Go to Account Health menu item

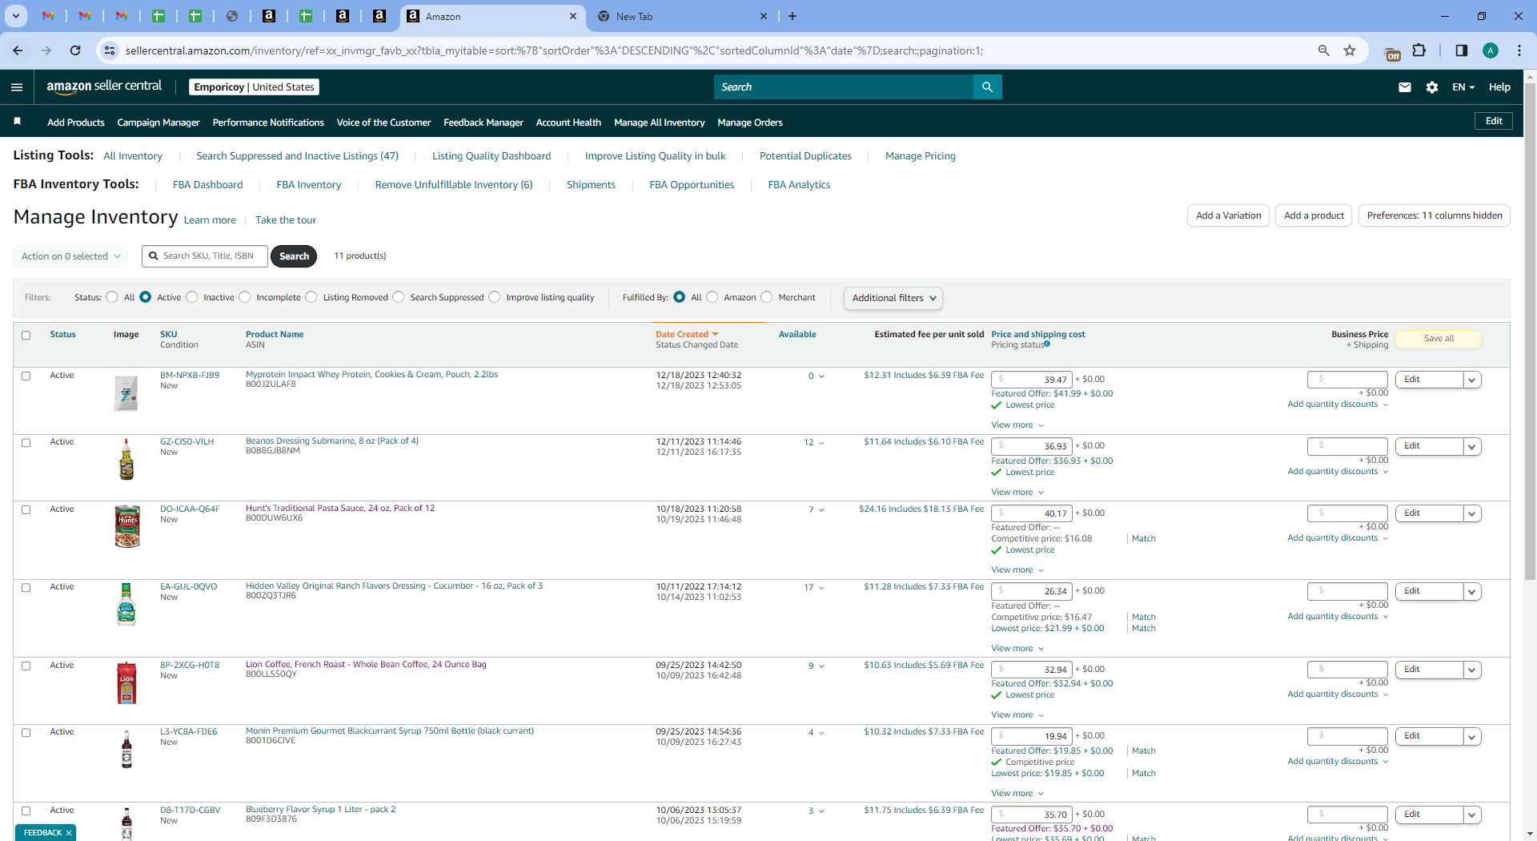tap(568, 123)
